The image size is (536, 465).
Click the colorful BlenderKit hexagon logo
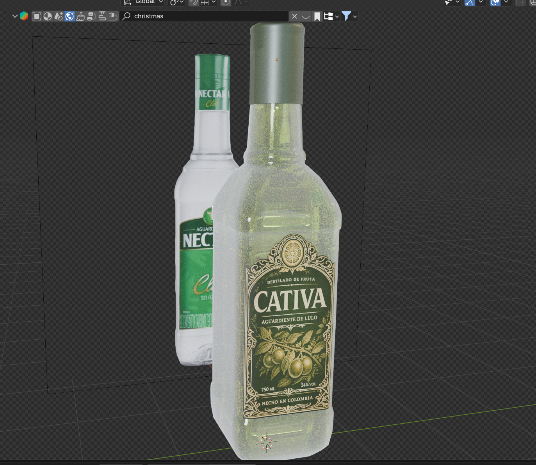coord(24,16)
